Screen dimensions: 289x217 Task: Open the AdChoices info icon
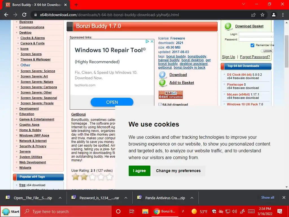(x=147, y=41)
